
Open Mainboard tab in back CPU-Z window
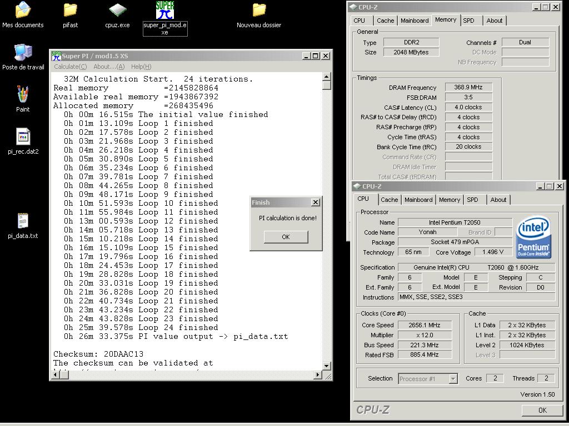[x=415, y=21]
